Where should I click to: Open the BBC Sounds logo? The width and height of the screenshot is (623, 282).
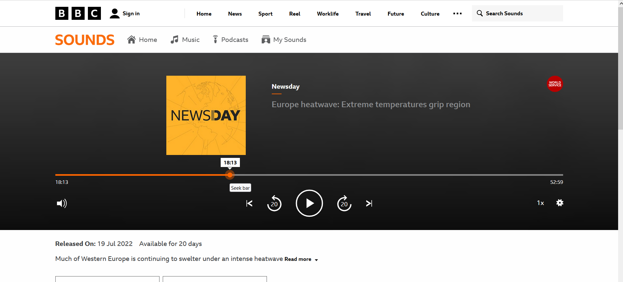85,40
